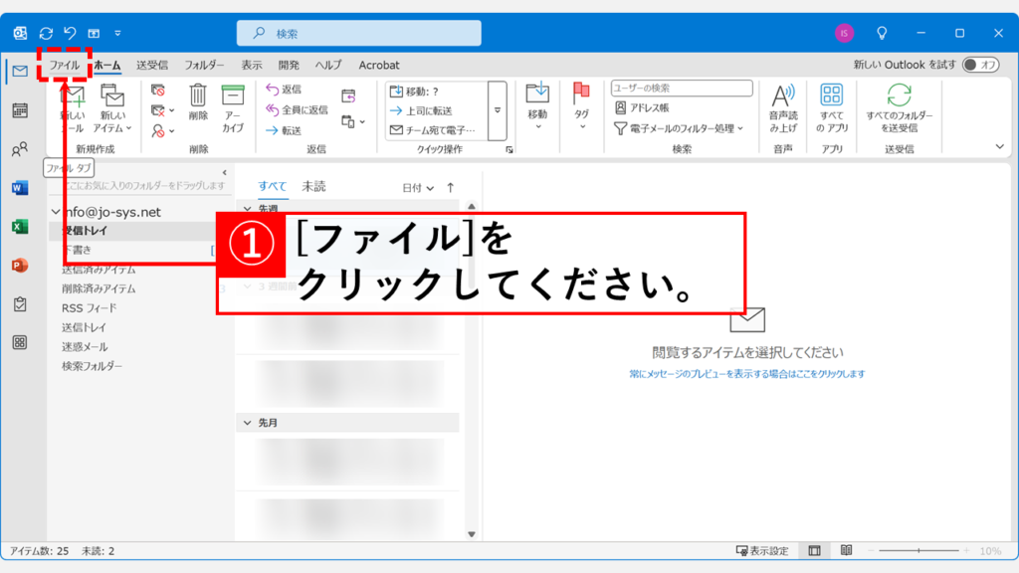Open the IS account profile avatar

tap(844, 33)
